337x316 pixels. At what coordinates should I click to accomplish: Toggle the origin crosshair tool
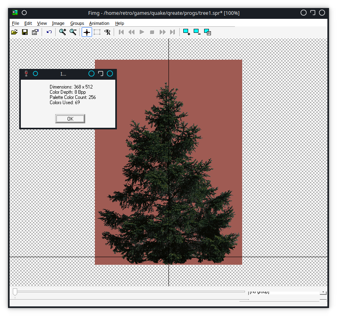pos(86,32)
